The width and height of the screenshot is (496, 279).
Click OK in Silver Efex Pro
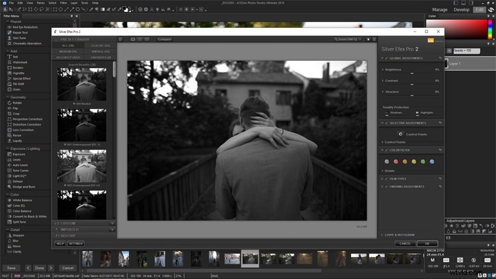[427, 243]
